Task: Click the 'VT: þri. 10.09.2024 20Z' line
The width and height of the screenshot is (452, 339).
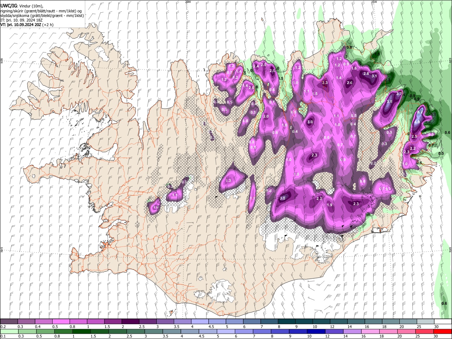Action: point(20,25)
